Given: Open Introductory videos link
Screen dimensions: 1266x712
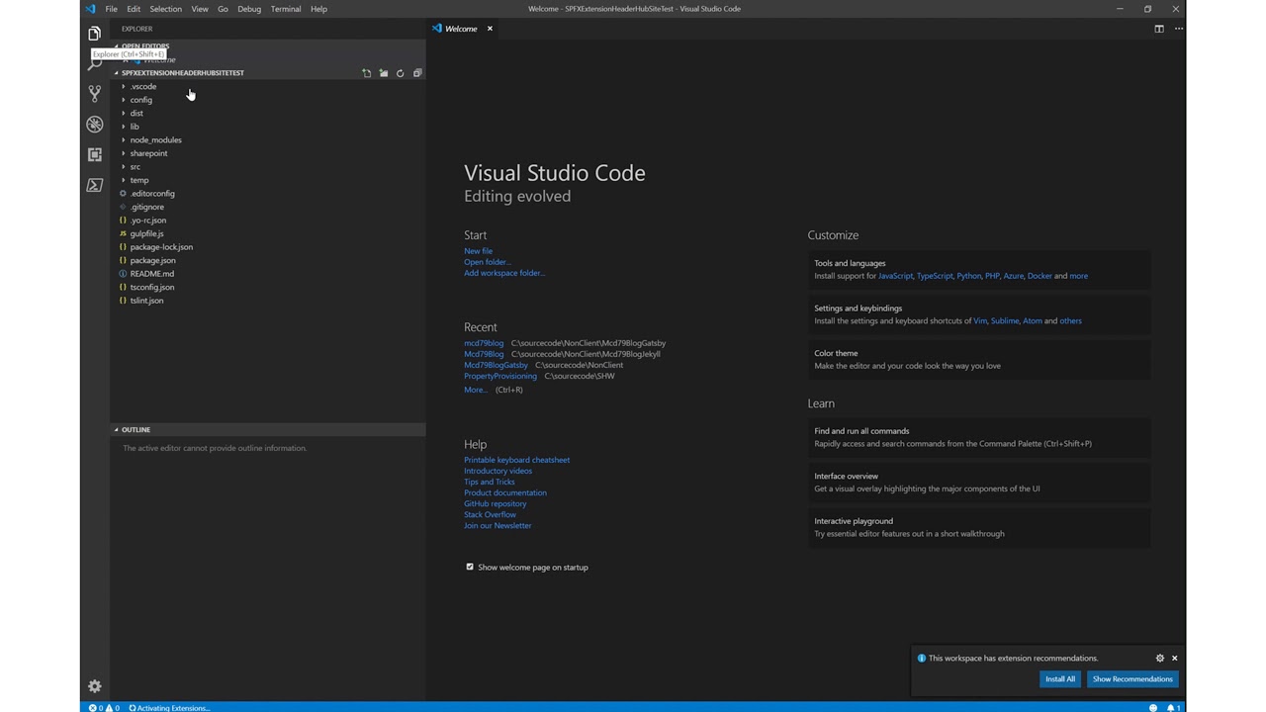Looking at the screenshot, I should click(x=497, y=471).
